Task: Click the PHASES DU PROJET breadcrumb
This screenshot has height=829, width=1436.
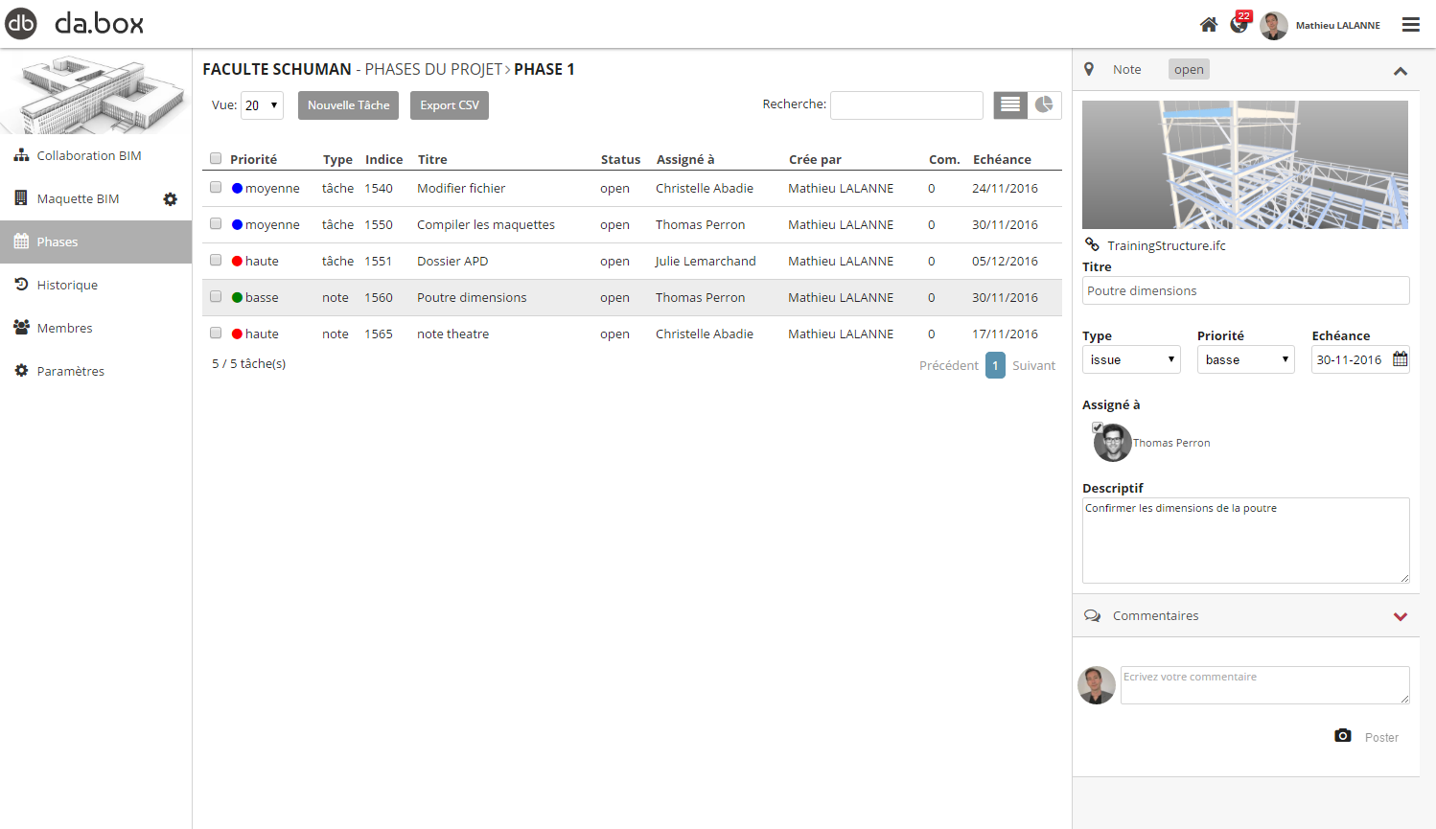Action: (x=433, y=69)
